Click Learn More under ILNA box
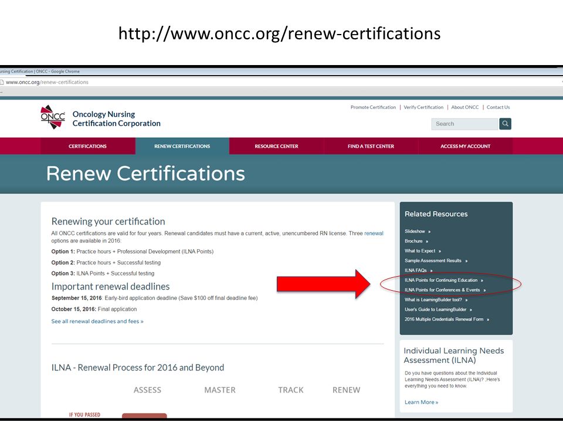This screenshot has width=563, height=422. (x=421, y=402)
